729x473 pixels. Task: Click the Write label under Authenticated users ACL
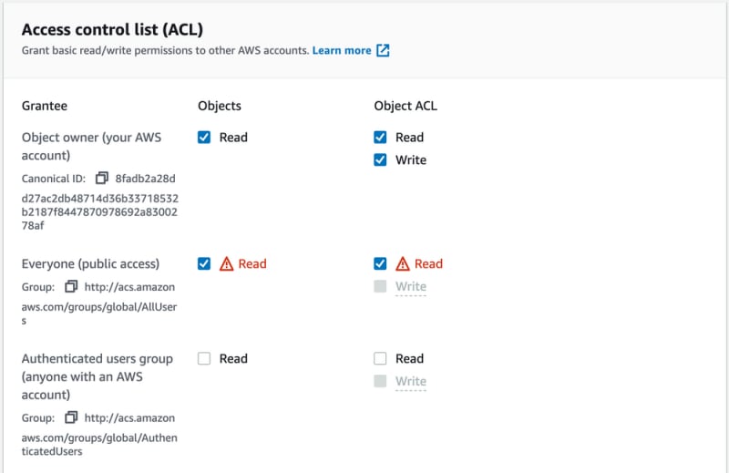click(411, 381)
